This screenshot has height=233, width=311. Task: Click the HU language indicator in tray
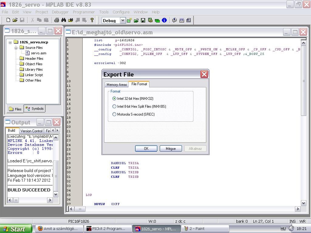(x=283, y=229)
